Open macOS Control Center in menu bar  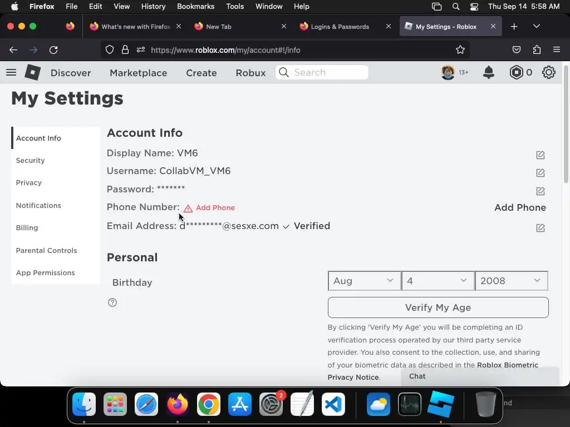(474, 6)
